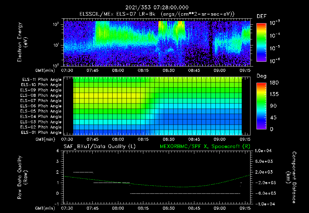Click the ELS-08 Pitch Angle row label
Viewport: 309px width, 213px height.
tap(41, 95)
